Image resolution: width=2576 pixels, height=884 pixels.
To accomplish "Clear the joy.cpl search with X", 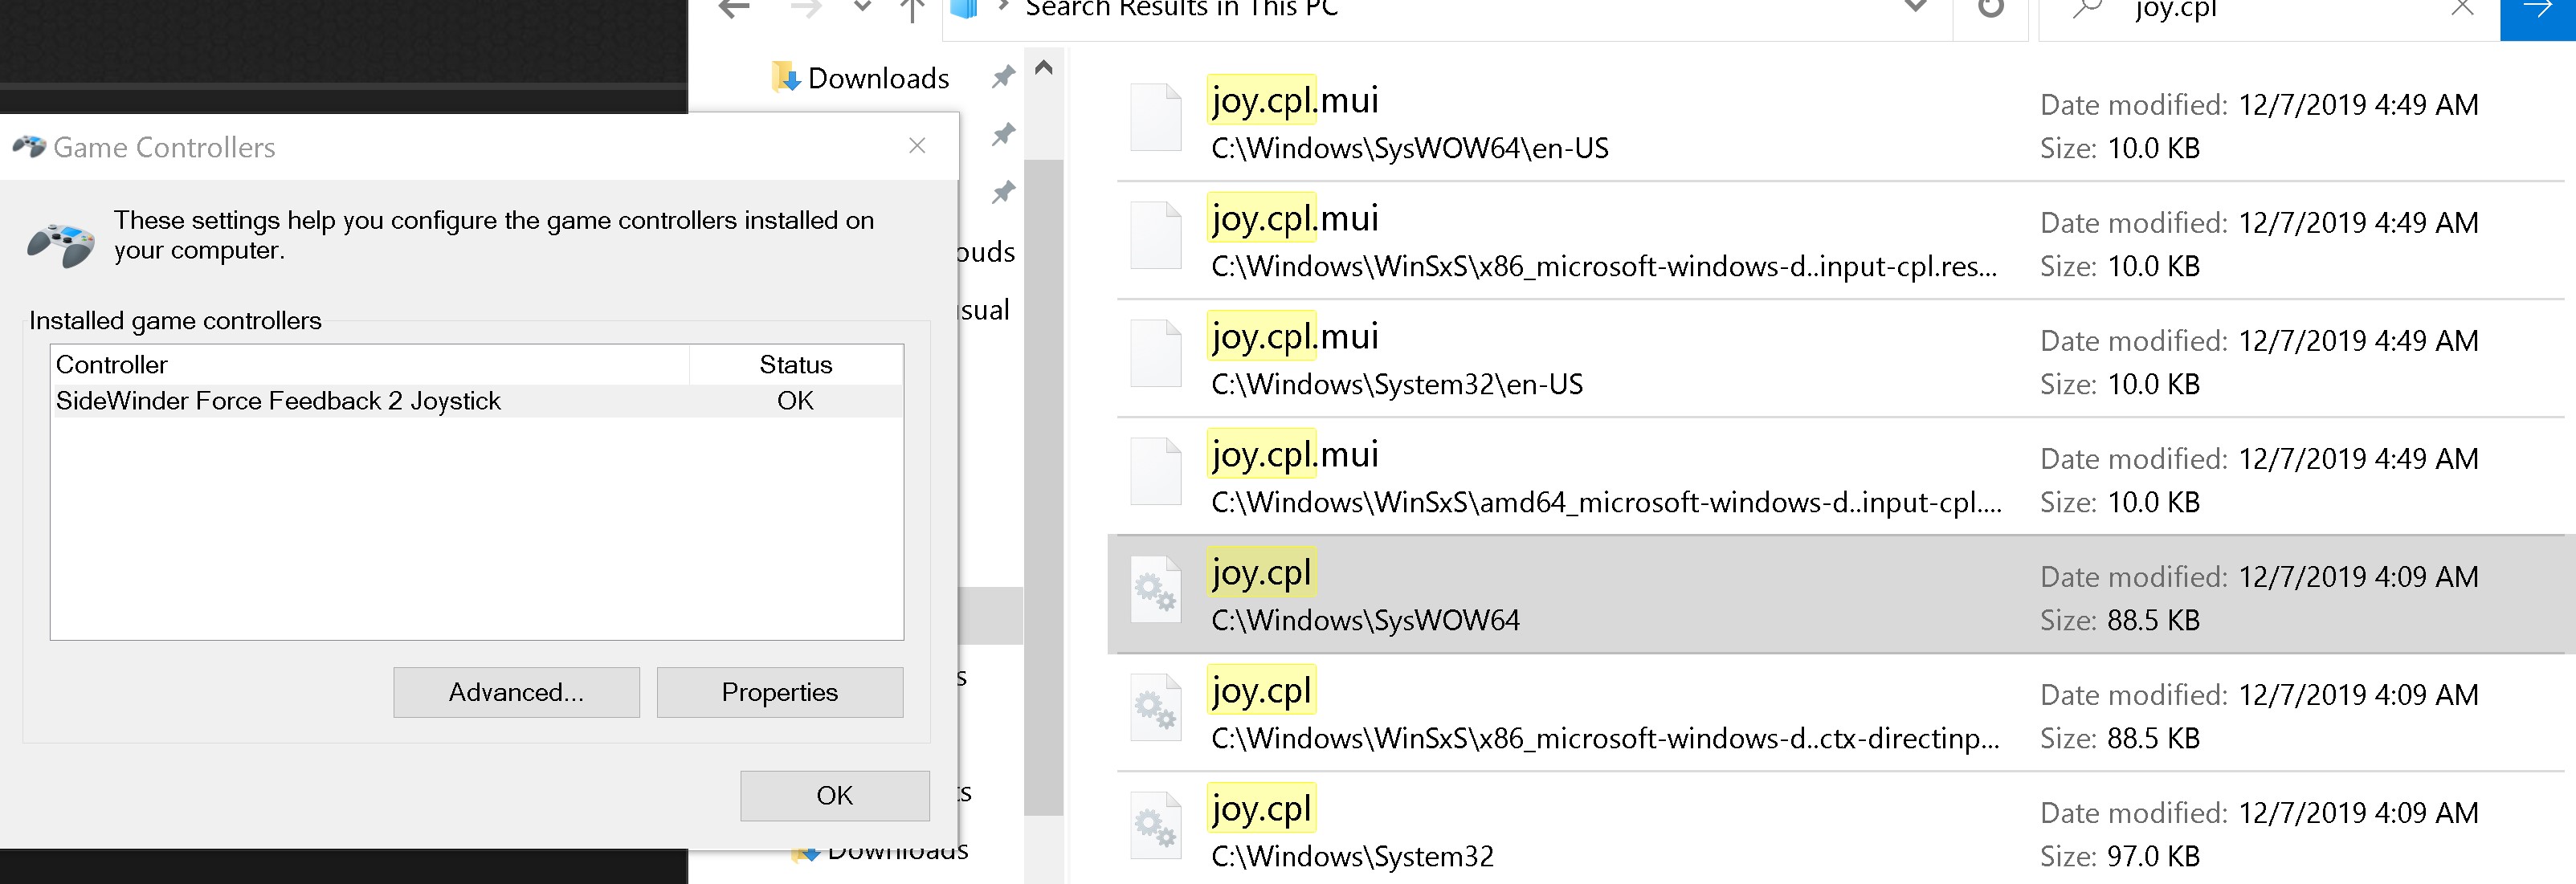I will tap(2462, 10).
